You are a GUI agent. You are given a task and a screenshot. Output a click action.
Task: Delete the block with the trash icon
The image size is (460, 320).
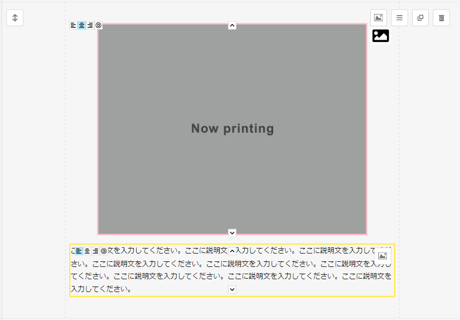442,18
